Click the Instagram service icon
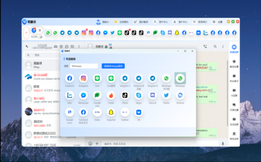 83,79
